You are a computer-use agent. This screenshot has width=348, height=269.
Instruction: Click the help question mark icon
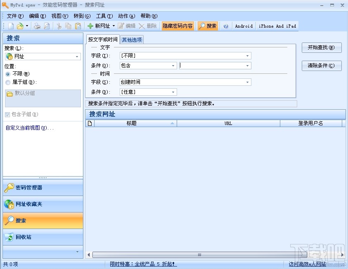pyautogui.click(x=226, y=26)
